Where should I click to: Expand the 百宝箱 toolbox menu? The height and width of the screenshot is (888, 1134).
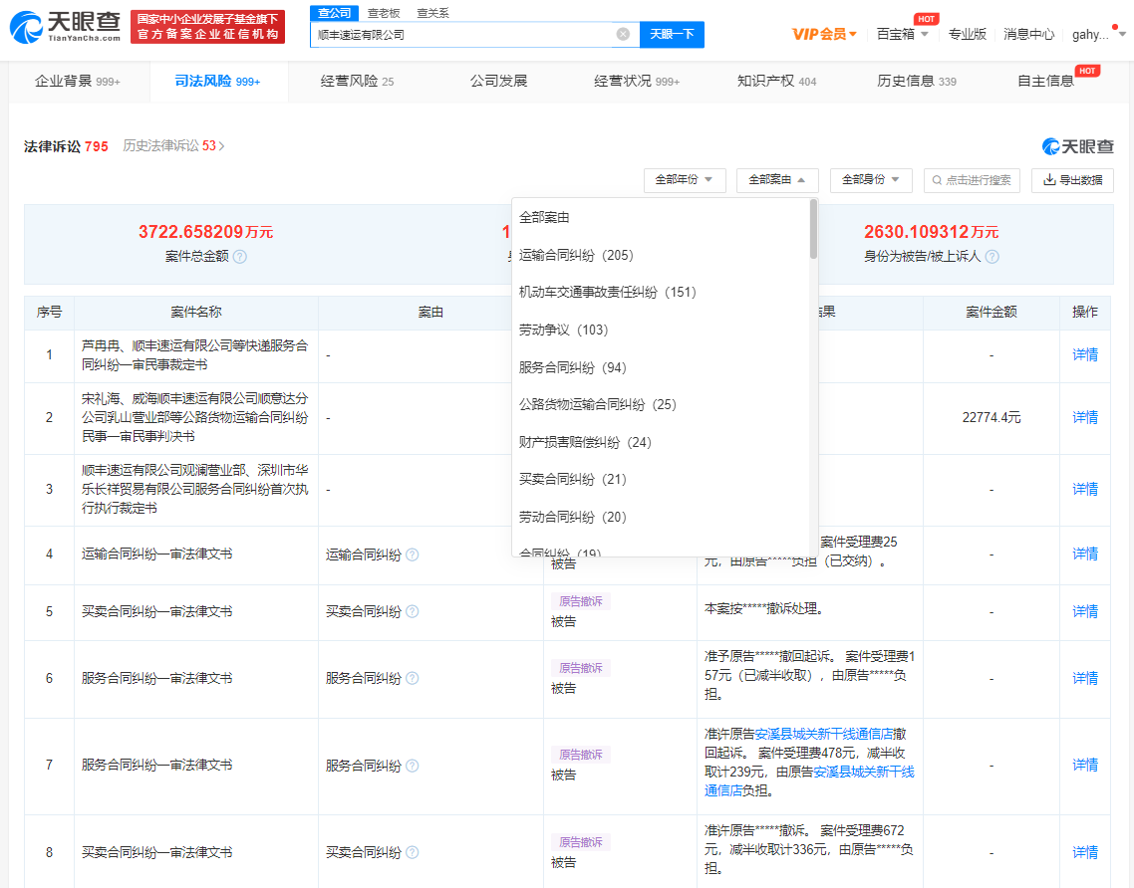[903, 34]
